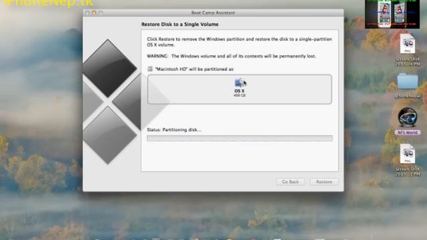
Task: Click the Macintosh HD disk icon
Action: [x=150, y=69]
